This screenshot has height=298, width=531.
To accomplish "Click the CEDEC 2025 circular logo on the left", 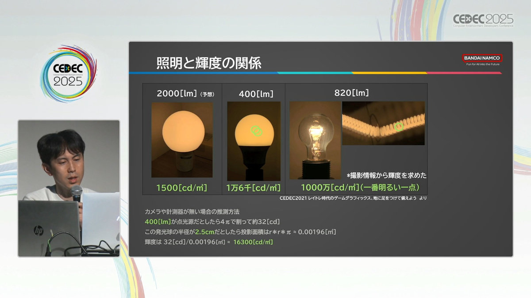I will 68,75.
